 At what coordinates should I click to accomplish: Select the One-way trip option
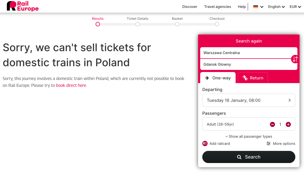coord(218,78)
